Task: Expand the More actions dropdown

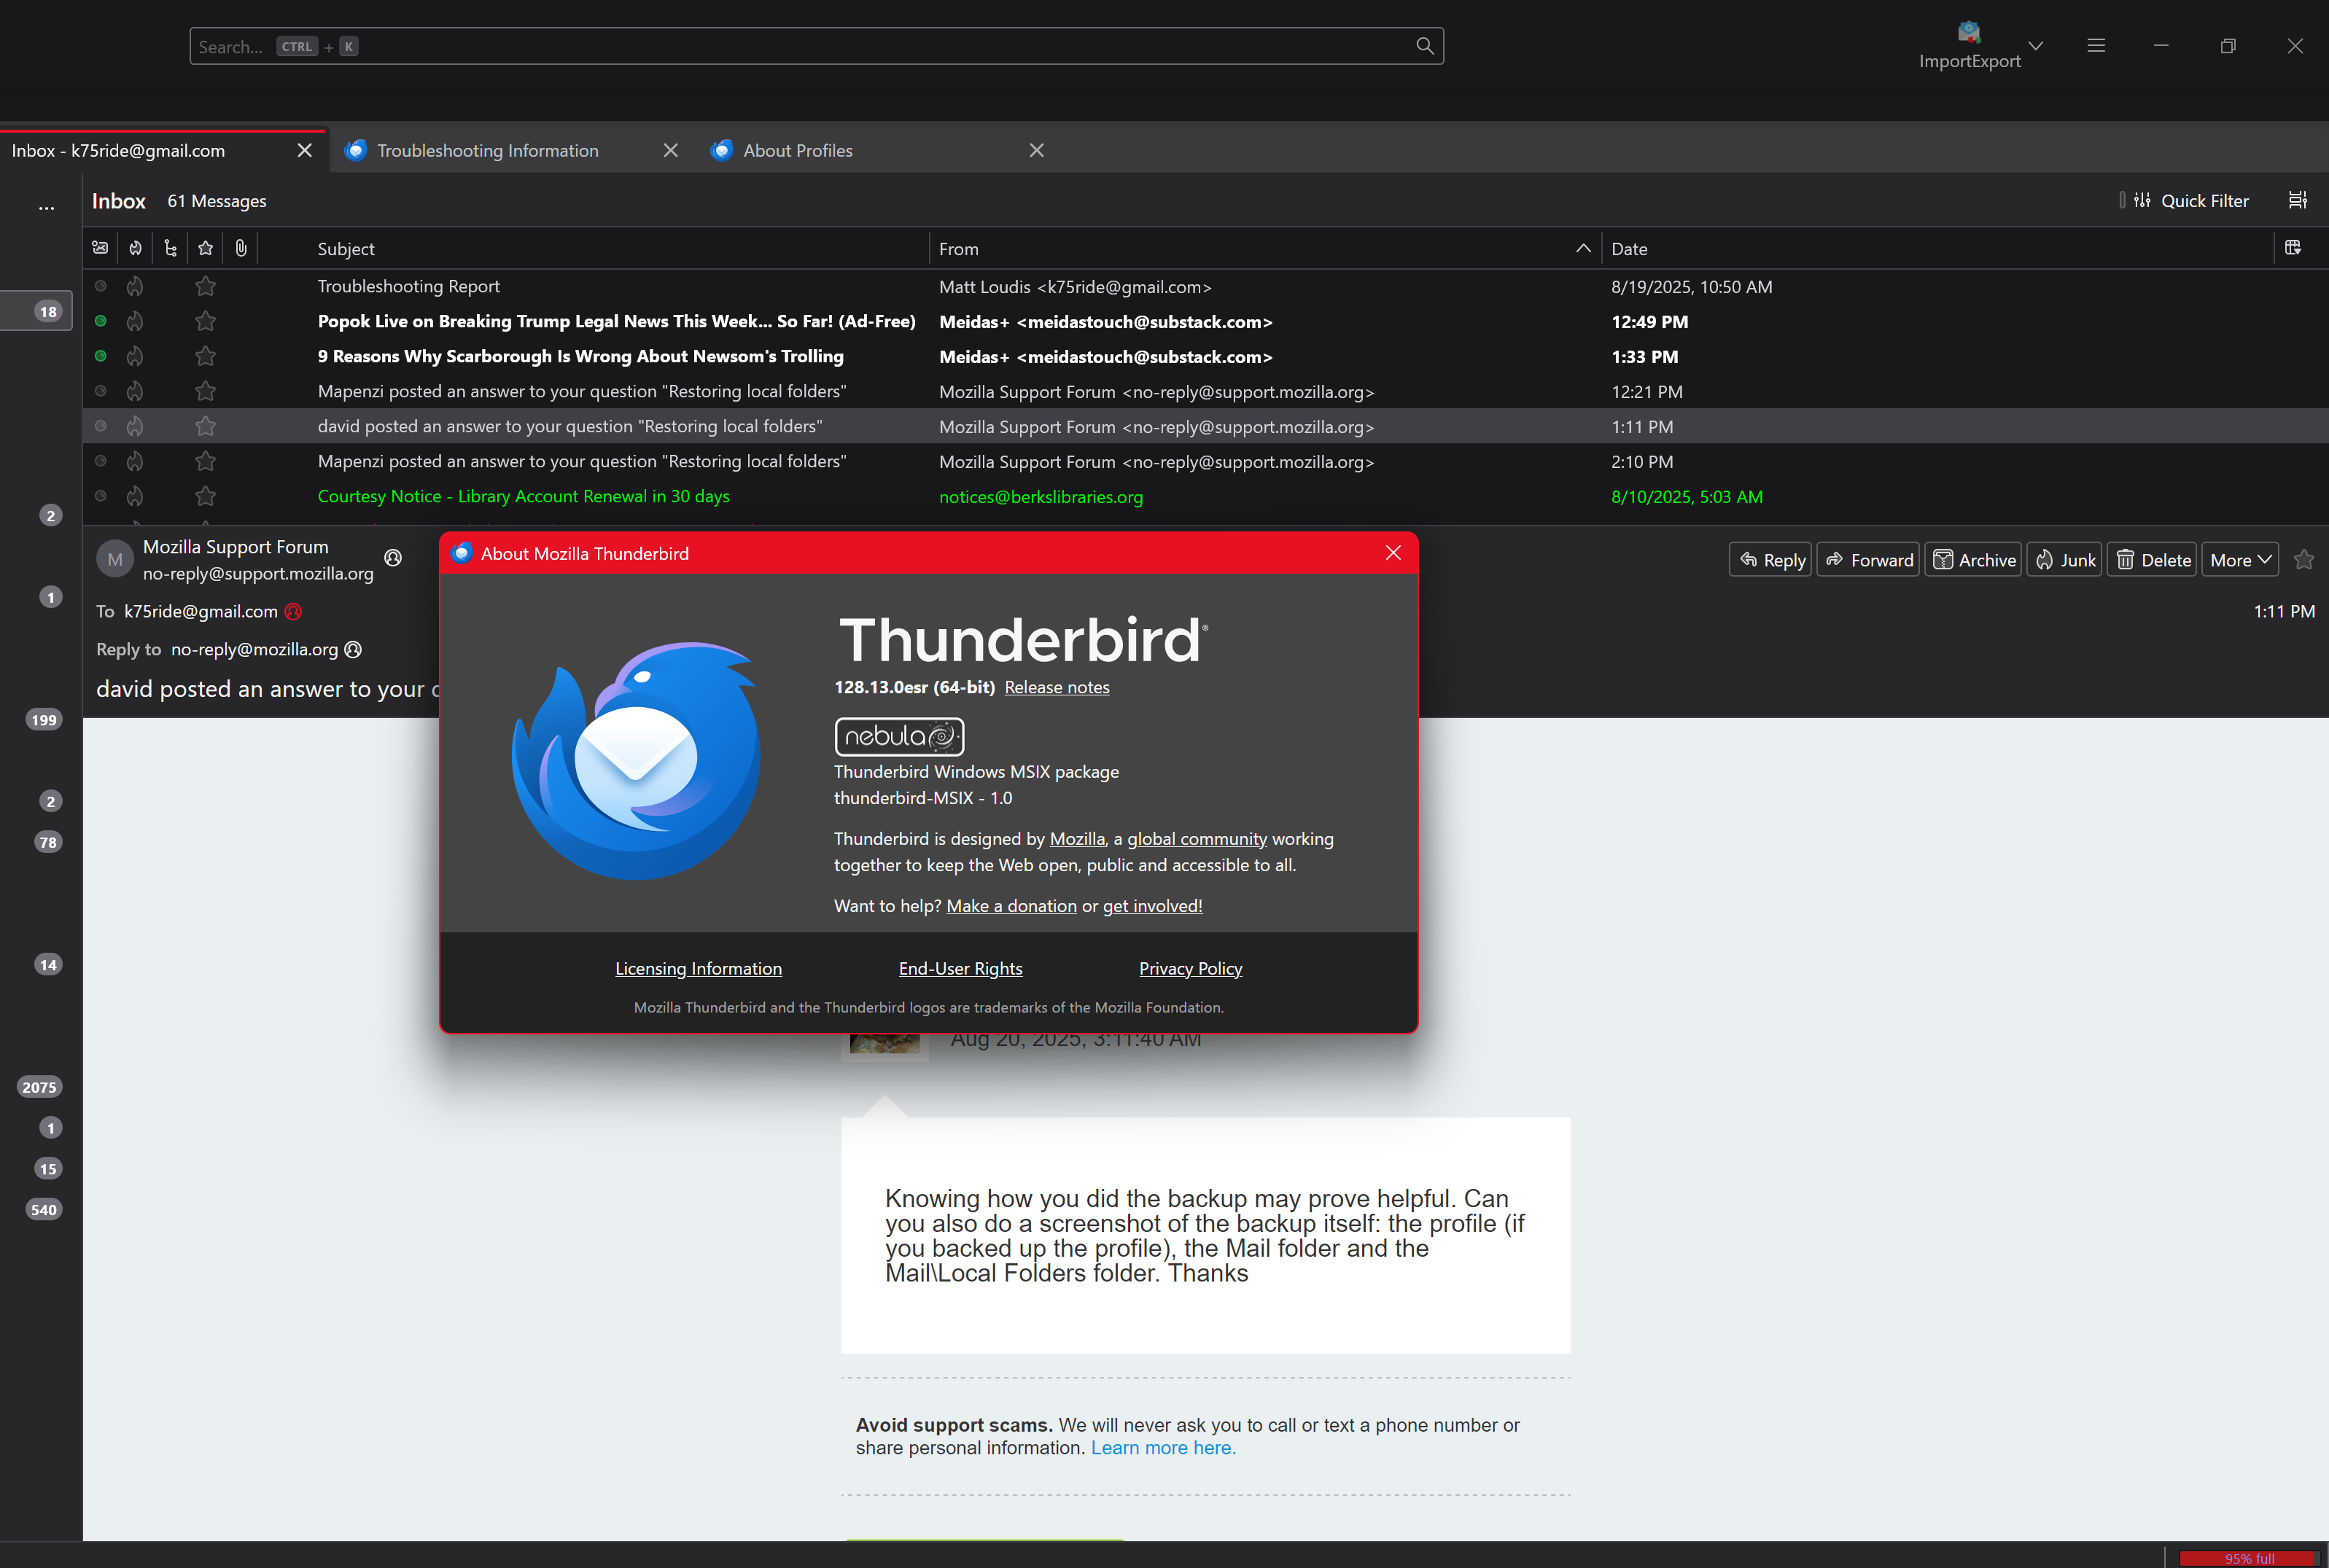Action: point(2240,560)
